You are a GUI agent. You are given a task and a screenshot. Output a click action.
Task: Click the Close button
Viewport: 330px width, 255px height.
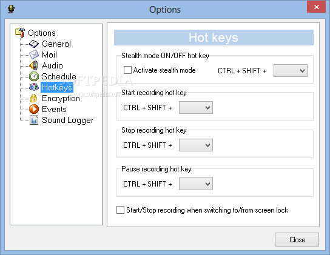coord(297,239)
